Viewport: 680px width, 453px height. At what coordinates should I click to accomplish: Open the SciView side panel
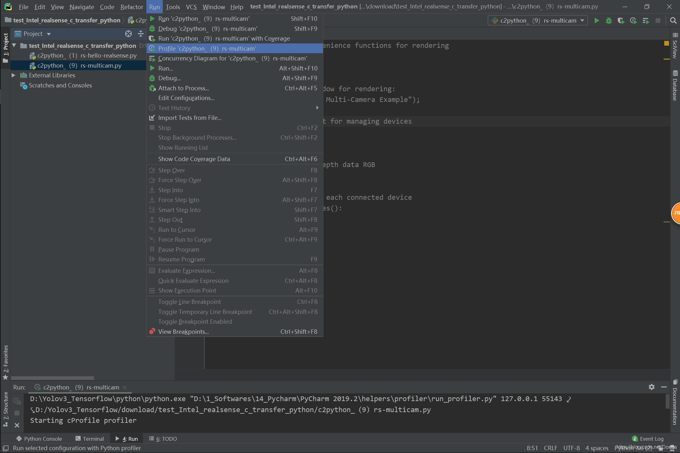click(675, 46)
